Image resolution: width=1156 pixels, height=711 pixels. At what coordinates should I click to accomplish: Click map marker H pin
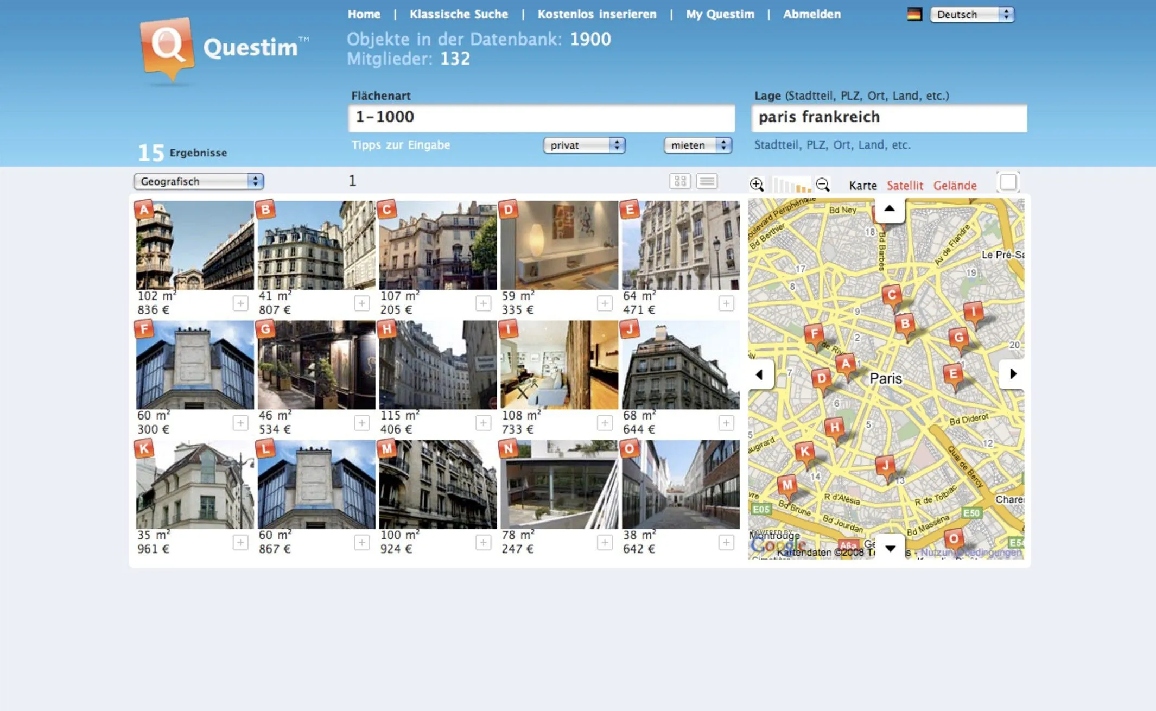click(835, 428)
